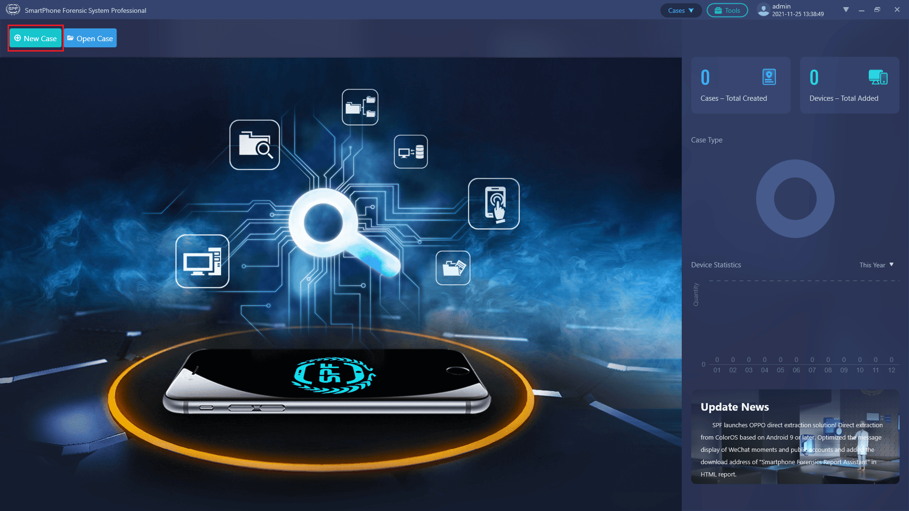Minimize the application window
909x511 pixels.
click(862, 10)
